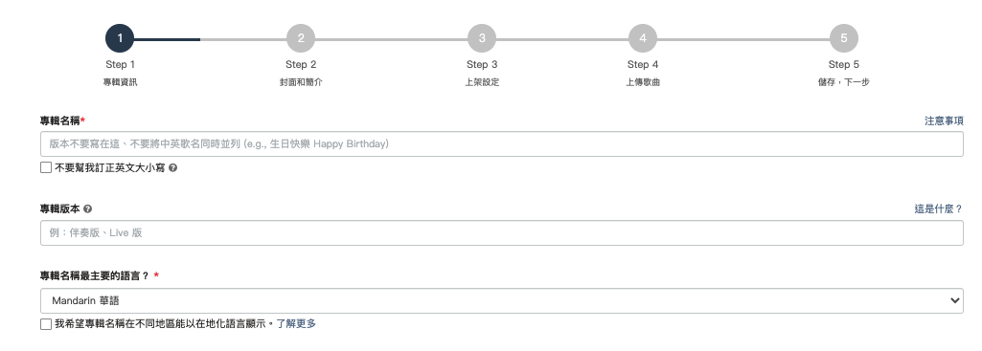This screenshot has width=982, height=351.
Task: Select the Step 4 label text
Action: pos(643,64)
